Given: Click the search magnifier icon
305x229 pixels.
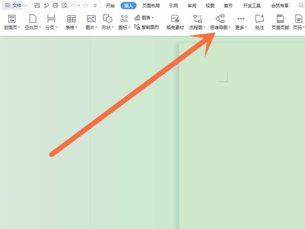Looking at the screenshot, I should click(x=301, y=6).
